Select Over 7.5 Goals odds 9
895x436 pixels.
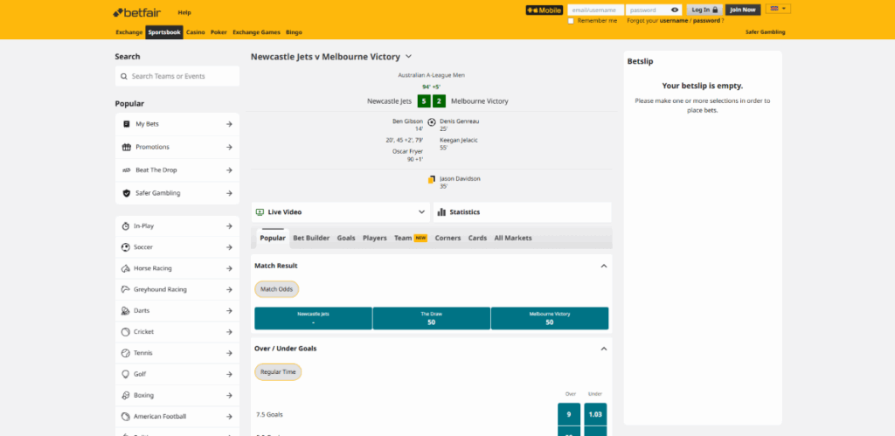point(568,414)
